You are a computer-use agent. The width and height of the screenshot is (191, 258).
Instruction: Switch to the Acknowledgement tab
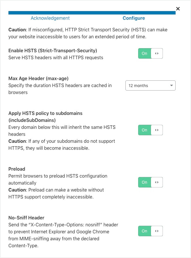(x=50, y=18)
